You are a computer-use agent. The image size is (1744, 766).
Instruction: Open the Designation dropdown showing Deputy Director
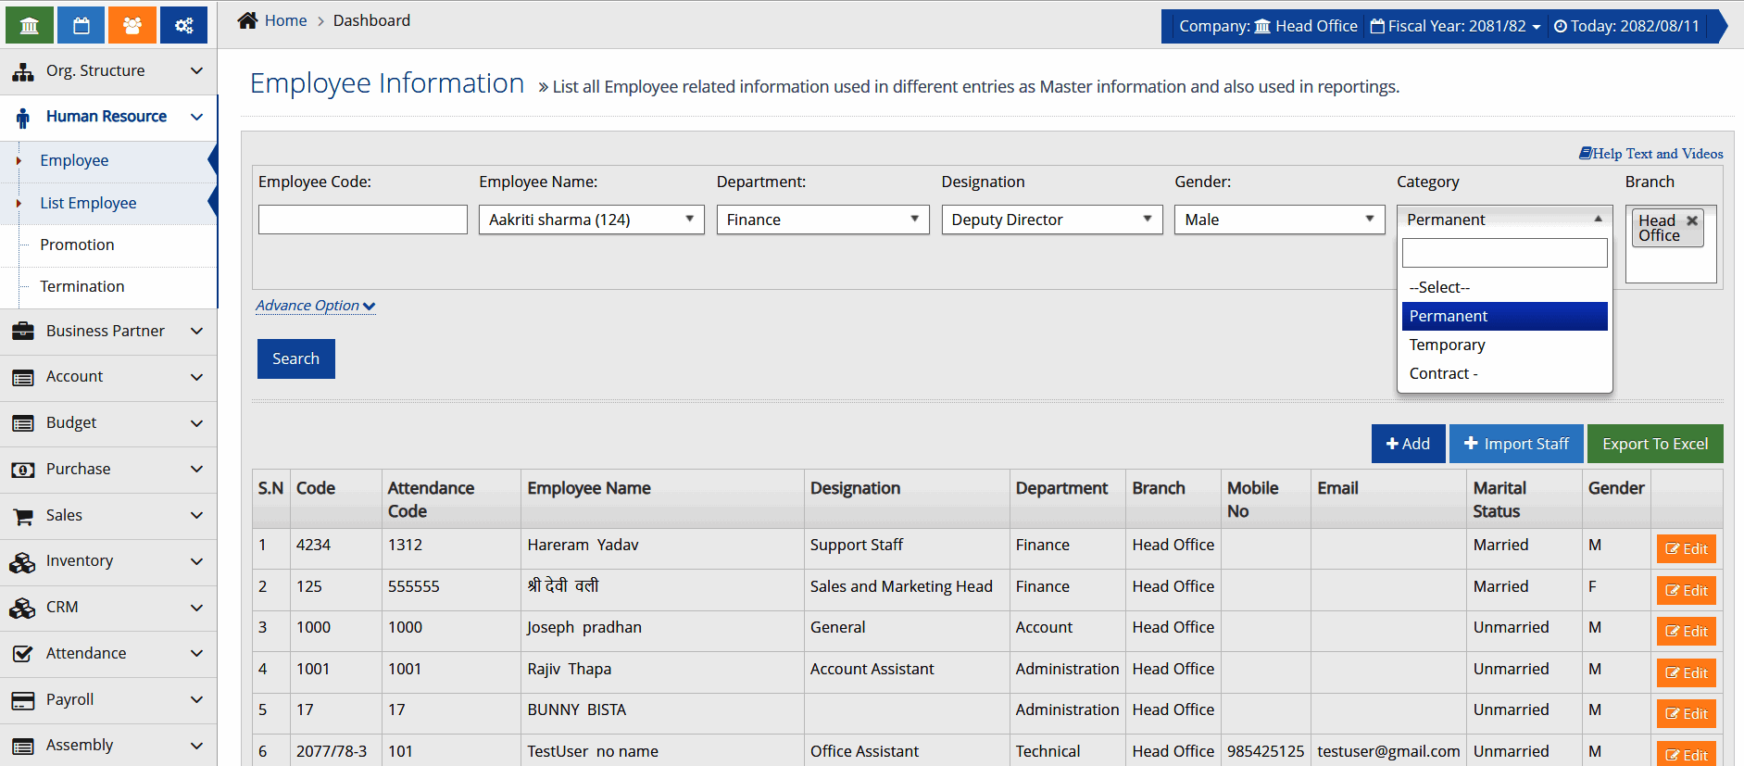[1051, 220]
